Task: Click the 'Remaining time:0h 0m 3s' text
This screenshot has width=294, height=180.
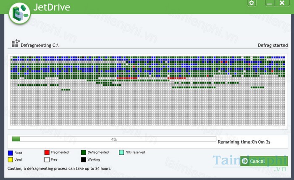Action: 244,142
